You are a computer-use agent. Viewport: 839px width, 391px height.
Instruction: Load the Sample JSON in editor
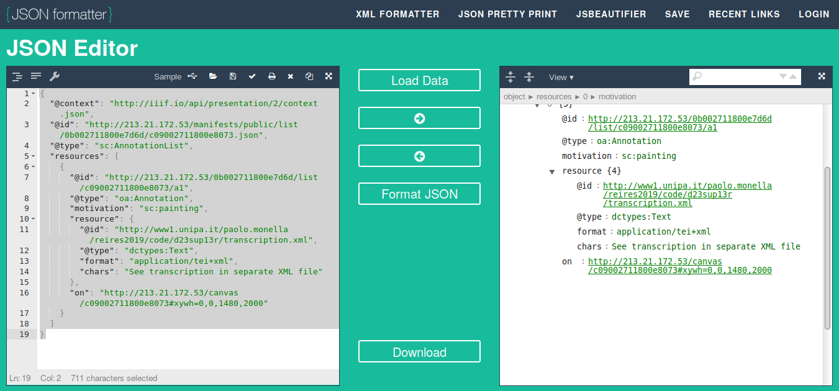168,76
